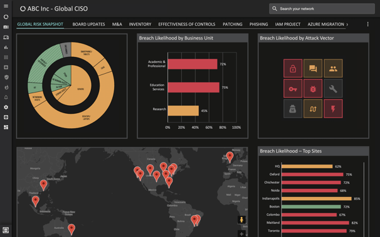Click 'ABC Inc - Global CISO' title
The height and width of the screenshot is (237, 380).
(58, 9)
